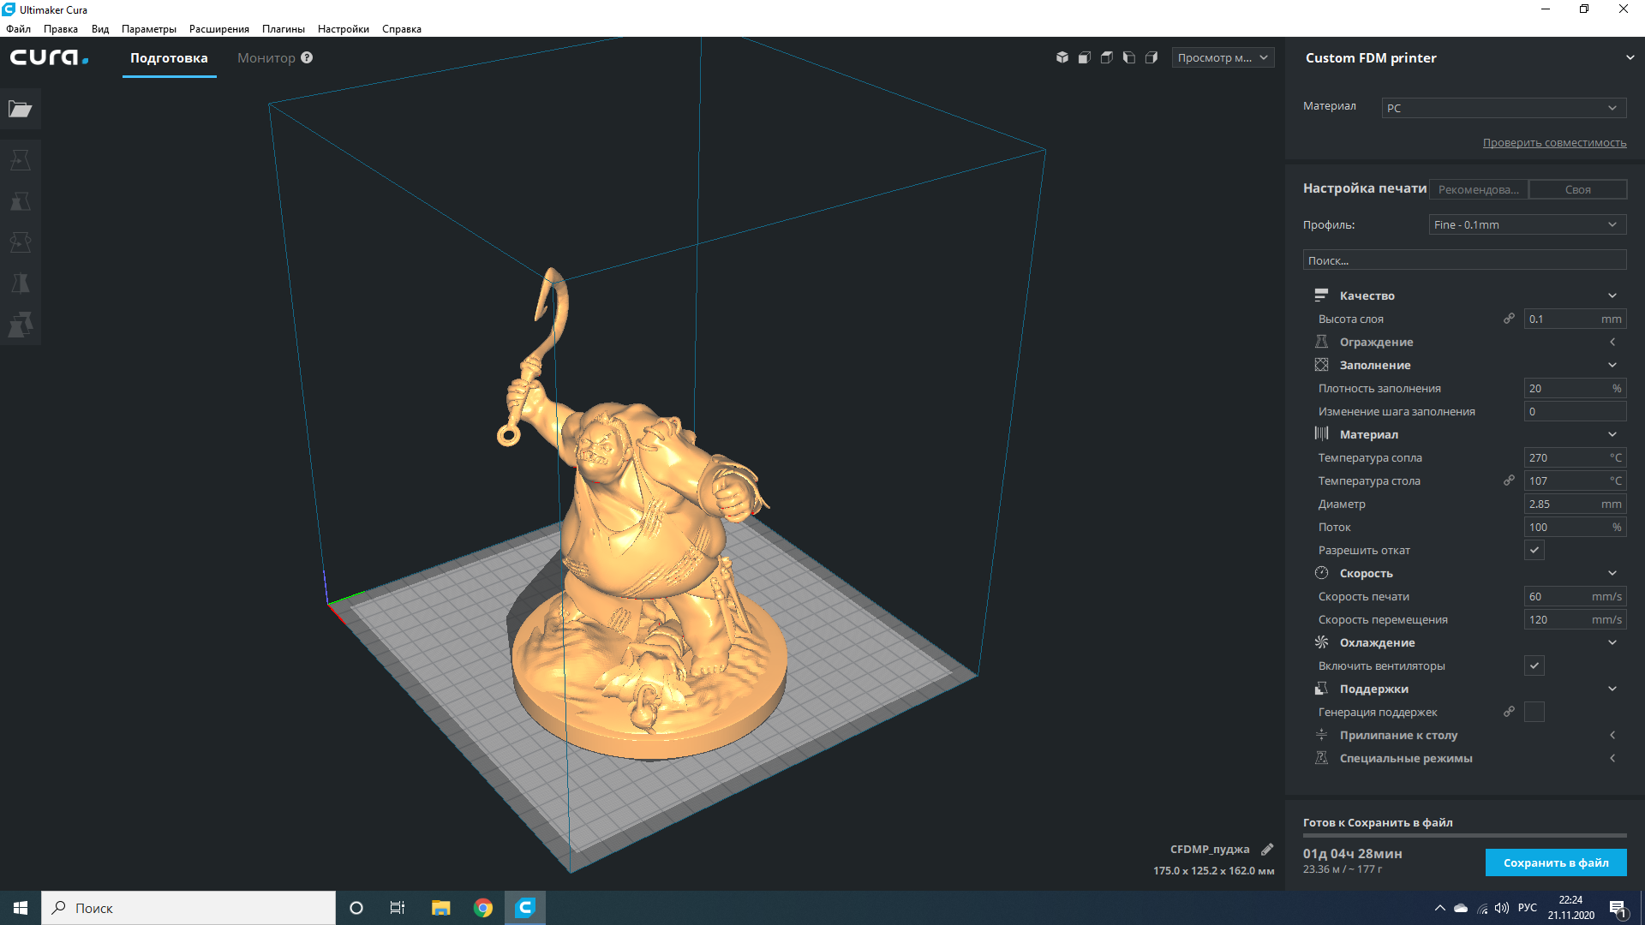Expand the Прилипание к столу section chevron
Viewport: 1645px width, 925px height.
(1612, 735)
